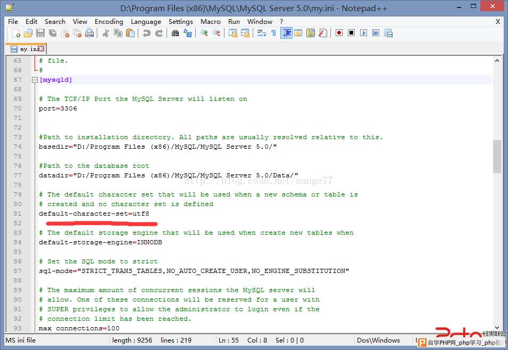Click the sql-mode line in the editor
This screenshot has width=508, height=350.
coord(194,271)
